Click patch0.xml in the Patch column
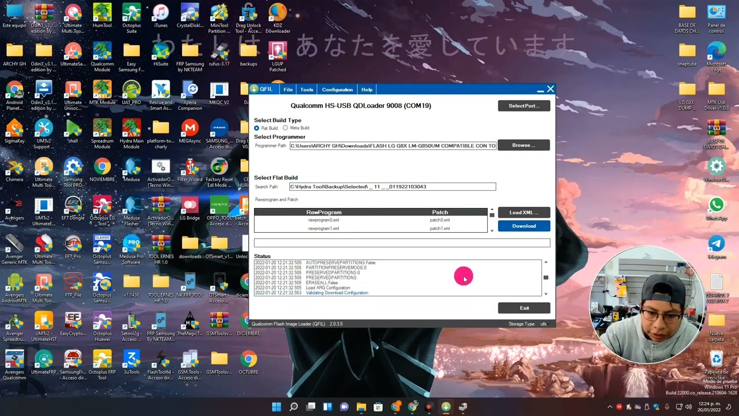 [440, 220]
